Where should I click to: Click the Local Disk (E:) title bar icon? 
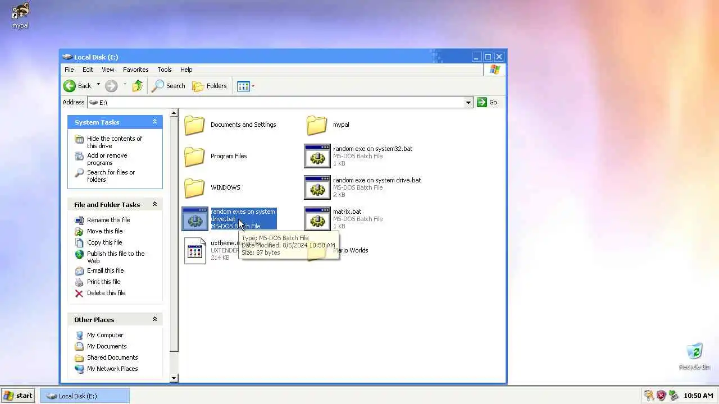click(x=67, y=57)
